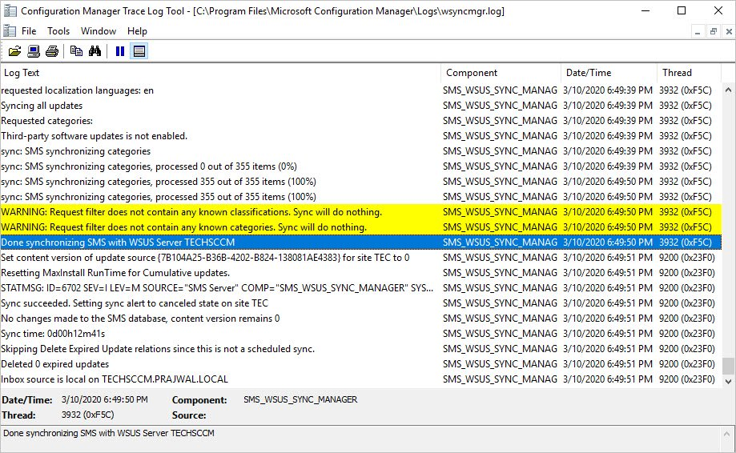The height and width of the screenshot is (453, 736).
Task: Open the File menu
Action: point(29,31)
